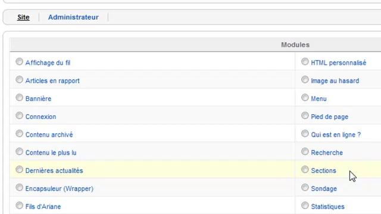The height and width of the screenshot is (214, 381).
Task: Click the Fils d'Ariane link
Action: tap(43, 206)
